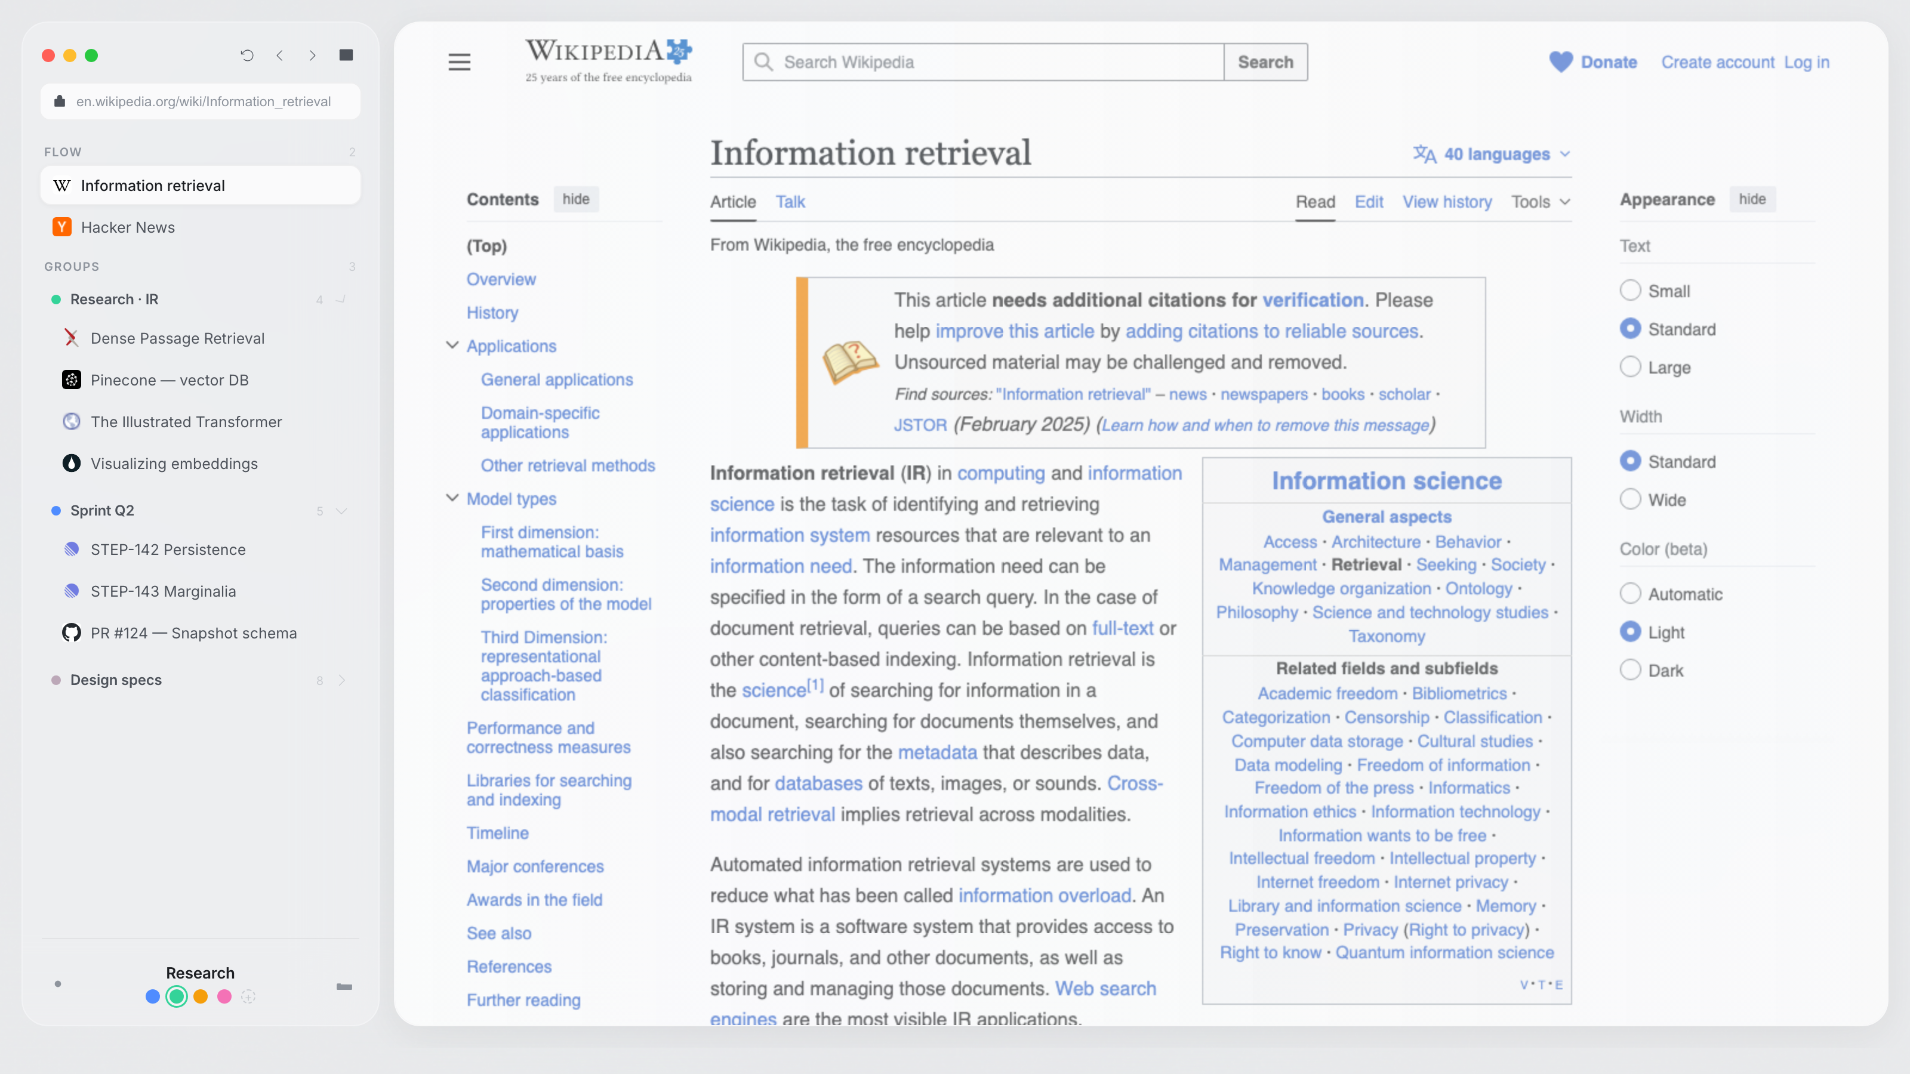Click the magnifier icon in the search box
Image resolution: width=1910 pixels, height=1074 pixels.
[763, 61]
